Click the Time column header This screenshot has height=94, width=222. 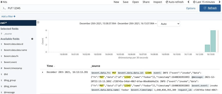pyautogui.click(x=50, y=66)
